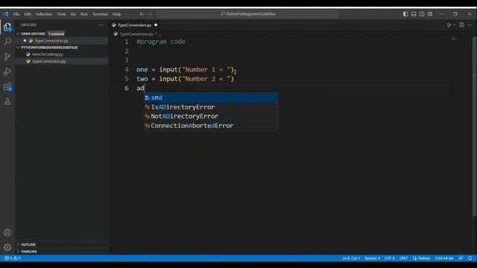Screen dimensions: 477x268
Task: Open the Source Control view
Action: pos(7,57)
